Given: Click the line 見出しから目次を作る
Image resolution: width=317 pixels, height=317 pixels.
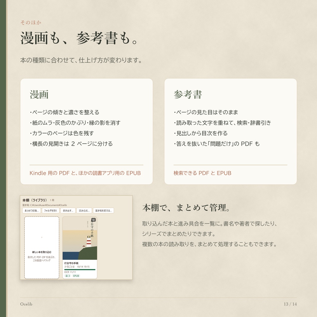Looking at the screenshot, I should (201, 133).
